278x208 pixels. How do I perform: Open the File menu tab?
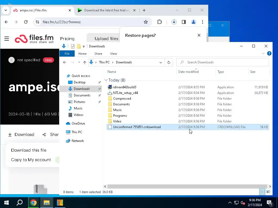(67, 54)
